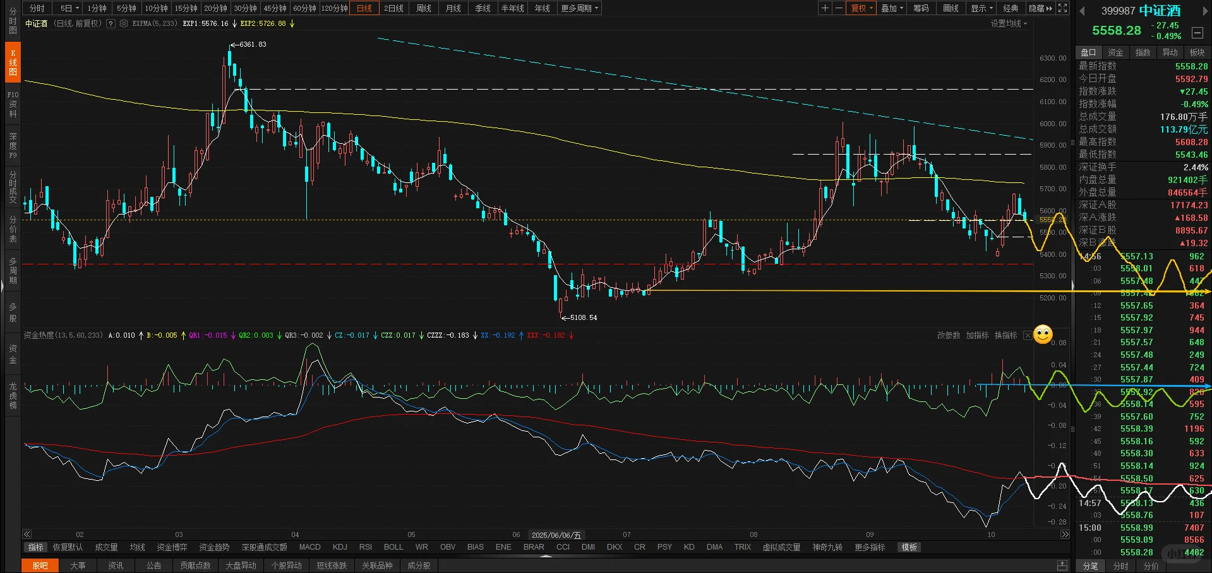This screenshot has height=573, width=1212.
Task: Open the 分时成交 sidebar panel
Action: click(x=13, y=187)
